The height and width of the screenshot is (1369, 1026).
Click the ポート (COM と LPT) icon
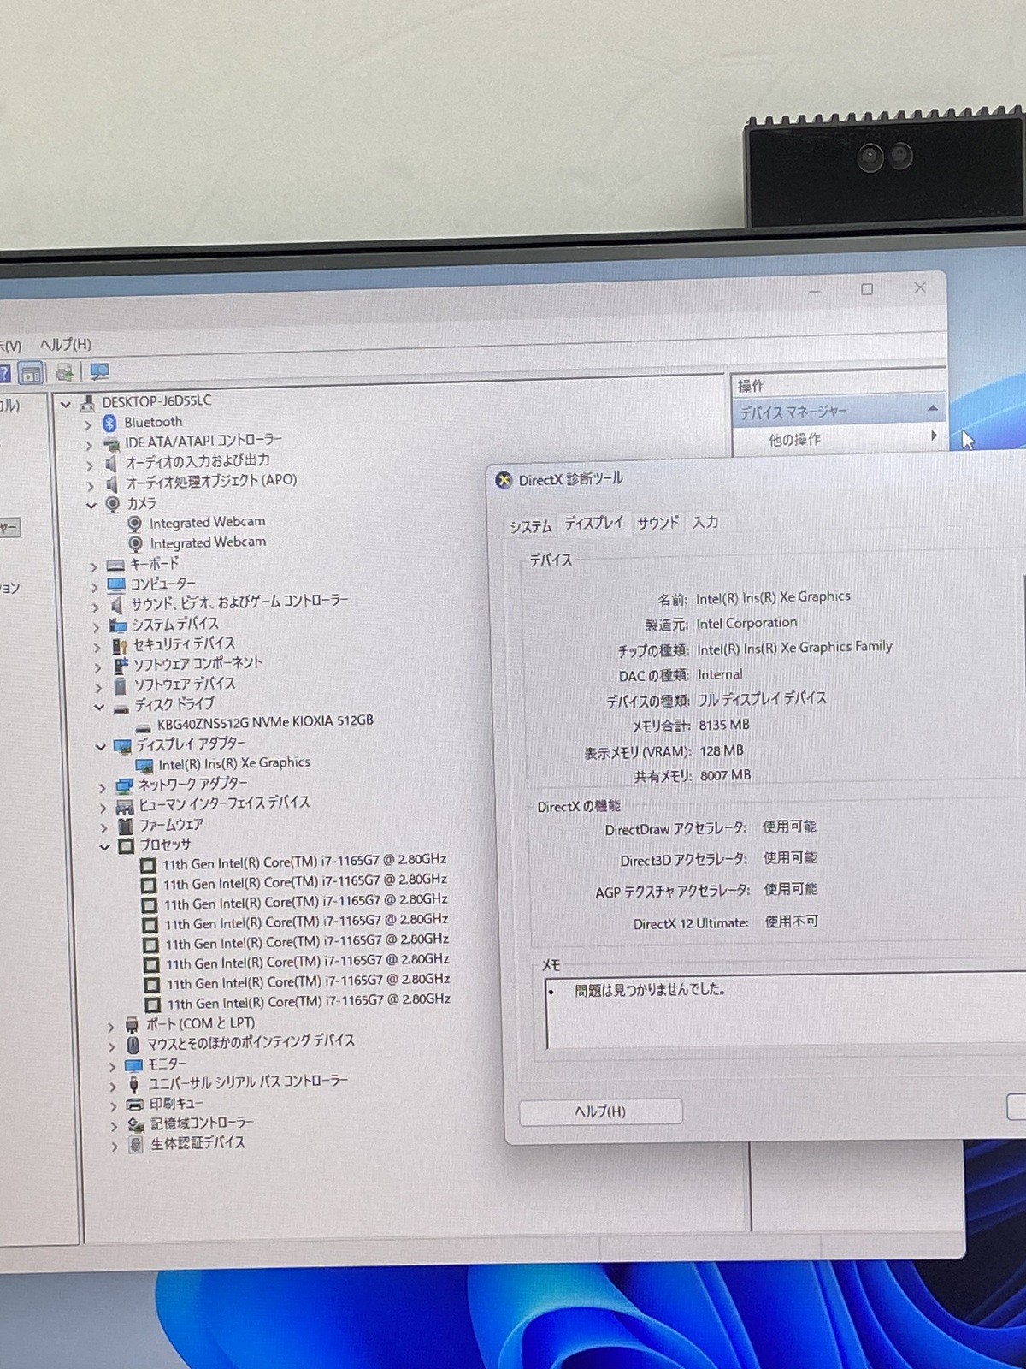coord(132,1024)
